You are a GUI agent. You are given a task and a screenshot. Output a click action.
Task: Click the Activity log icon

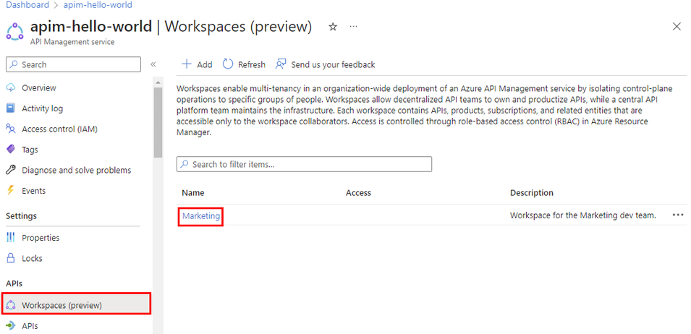click(11, 108)
